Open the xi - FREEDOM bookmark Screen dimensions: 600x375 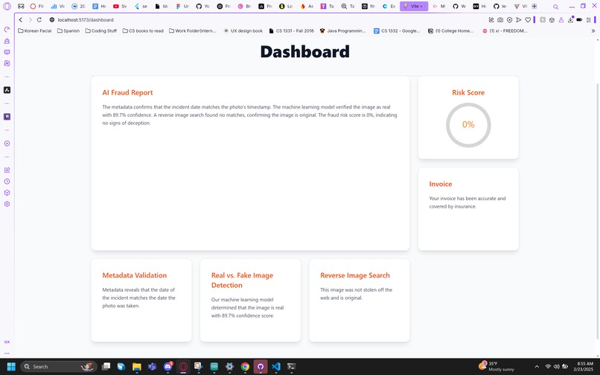click(x=505, y=31)
